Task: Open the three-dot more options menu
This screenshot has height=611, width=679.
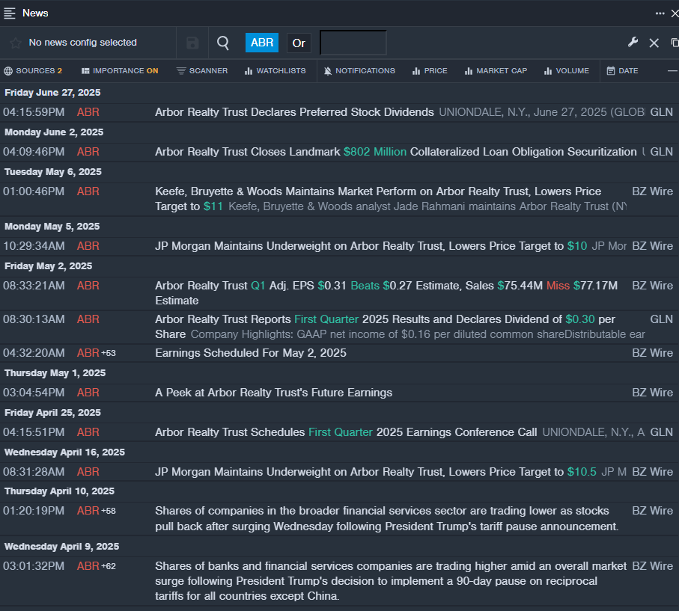Action: pyautogui.click(x=660, y=13)
